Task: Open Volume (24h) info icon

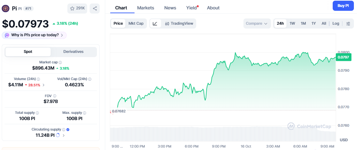Action: (x=38, y=79)
